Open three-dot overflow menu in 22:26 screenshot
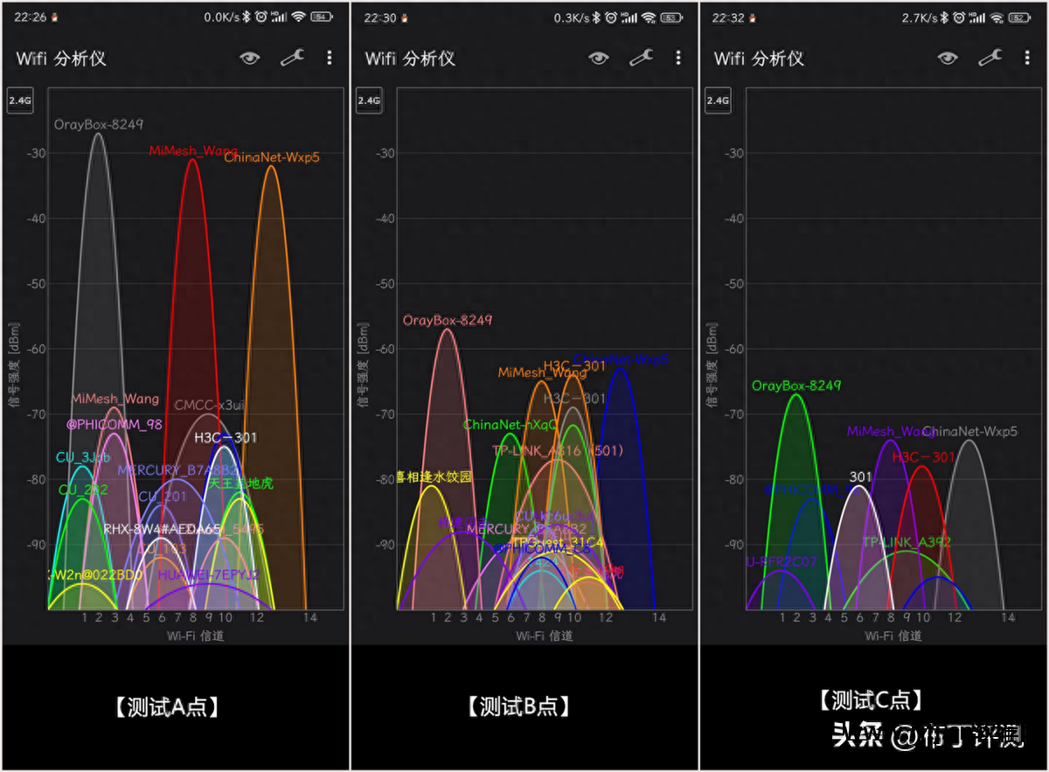The image size is (1049, 772). pyautogui.click(x=329, y=59)
